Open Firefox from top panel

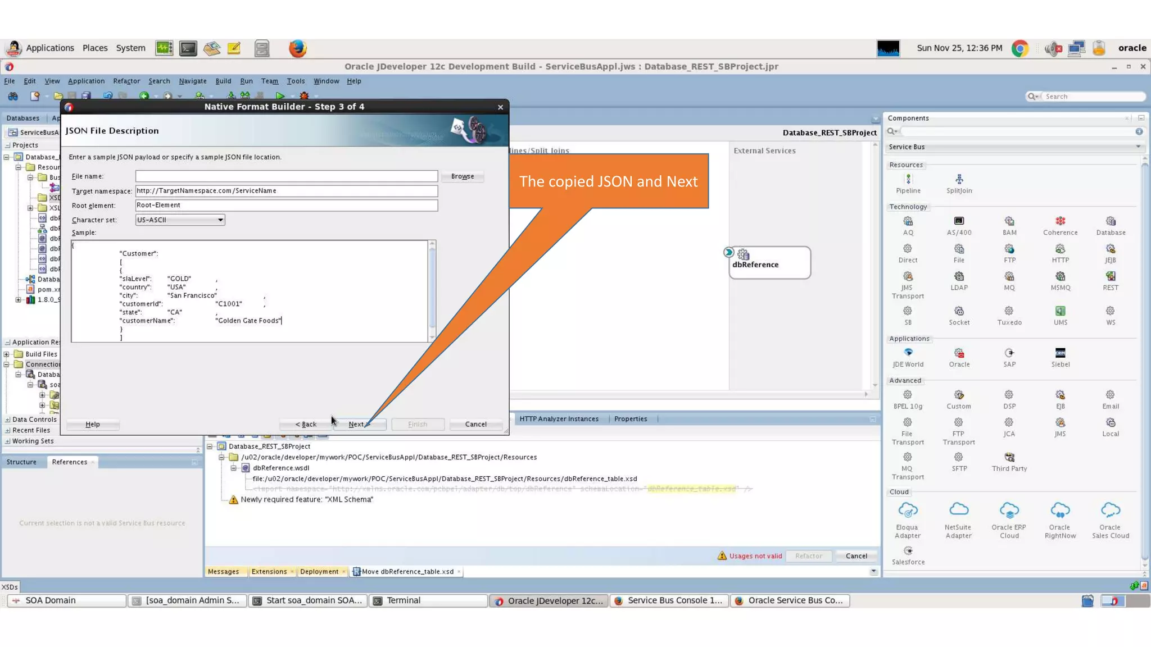click(297, 48)
